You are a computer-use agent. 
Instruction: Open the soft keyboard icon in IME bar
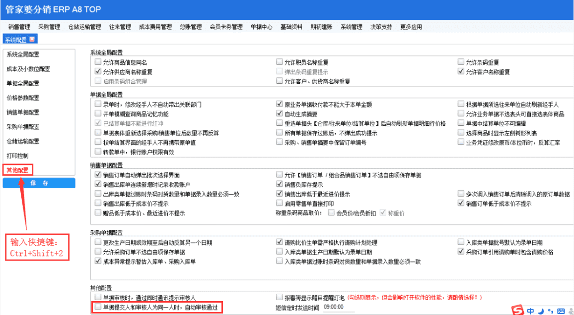(560, 311)
